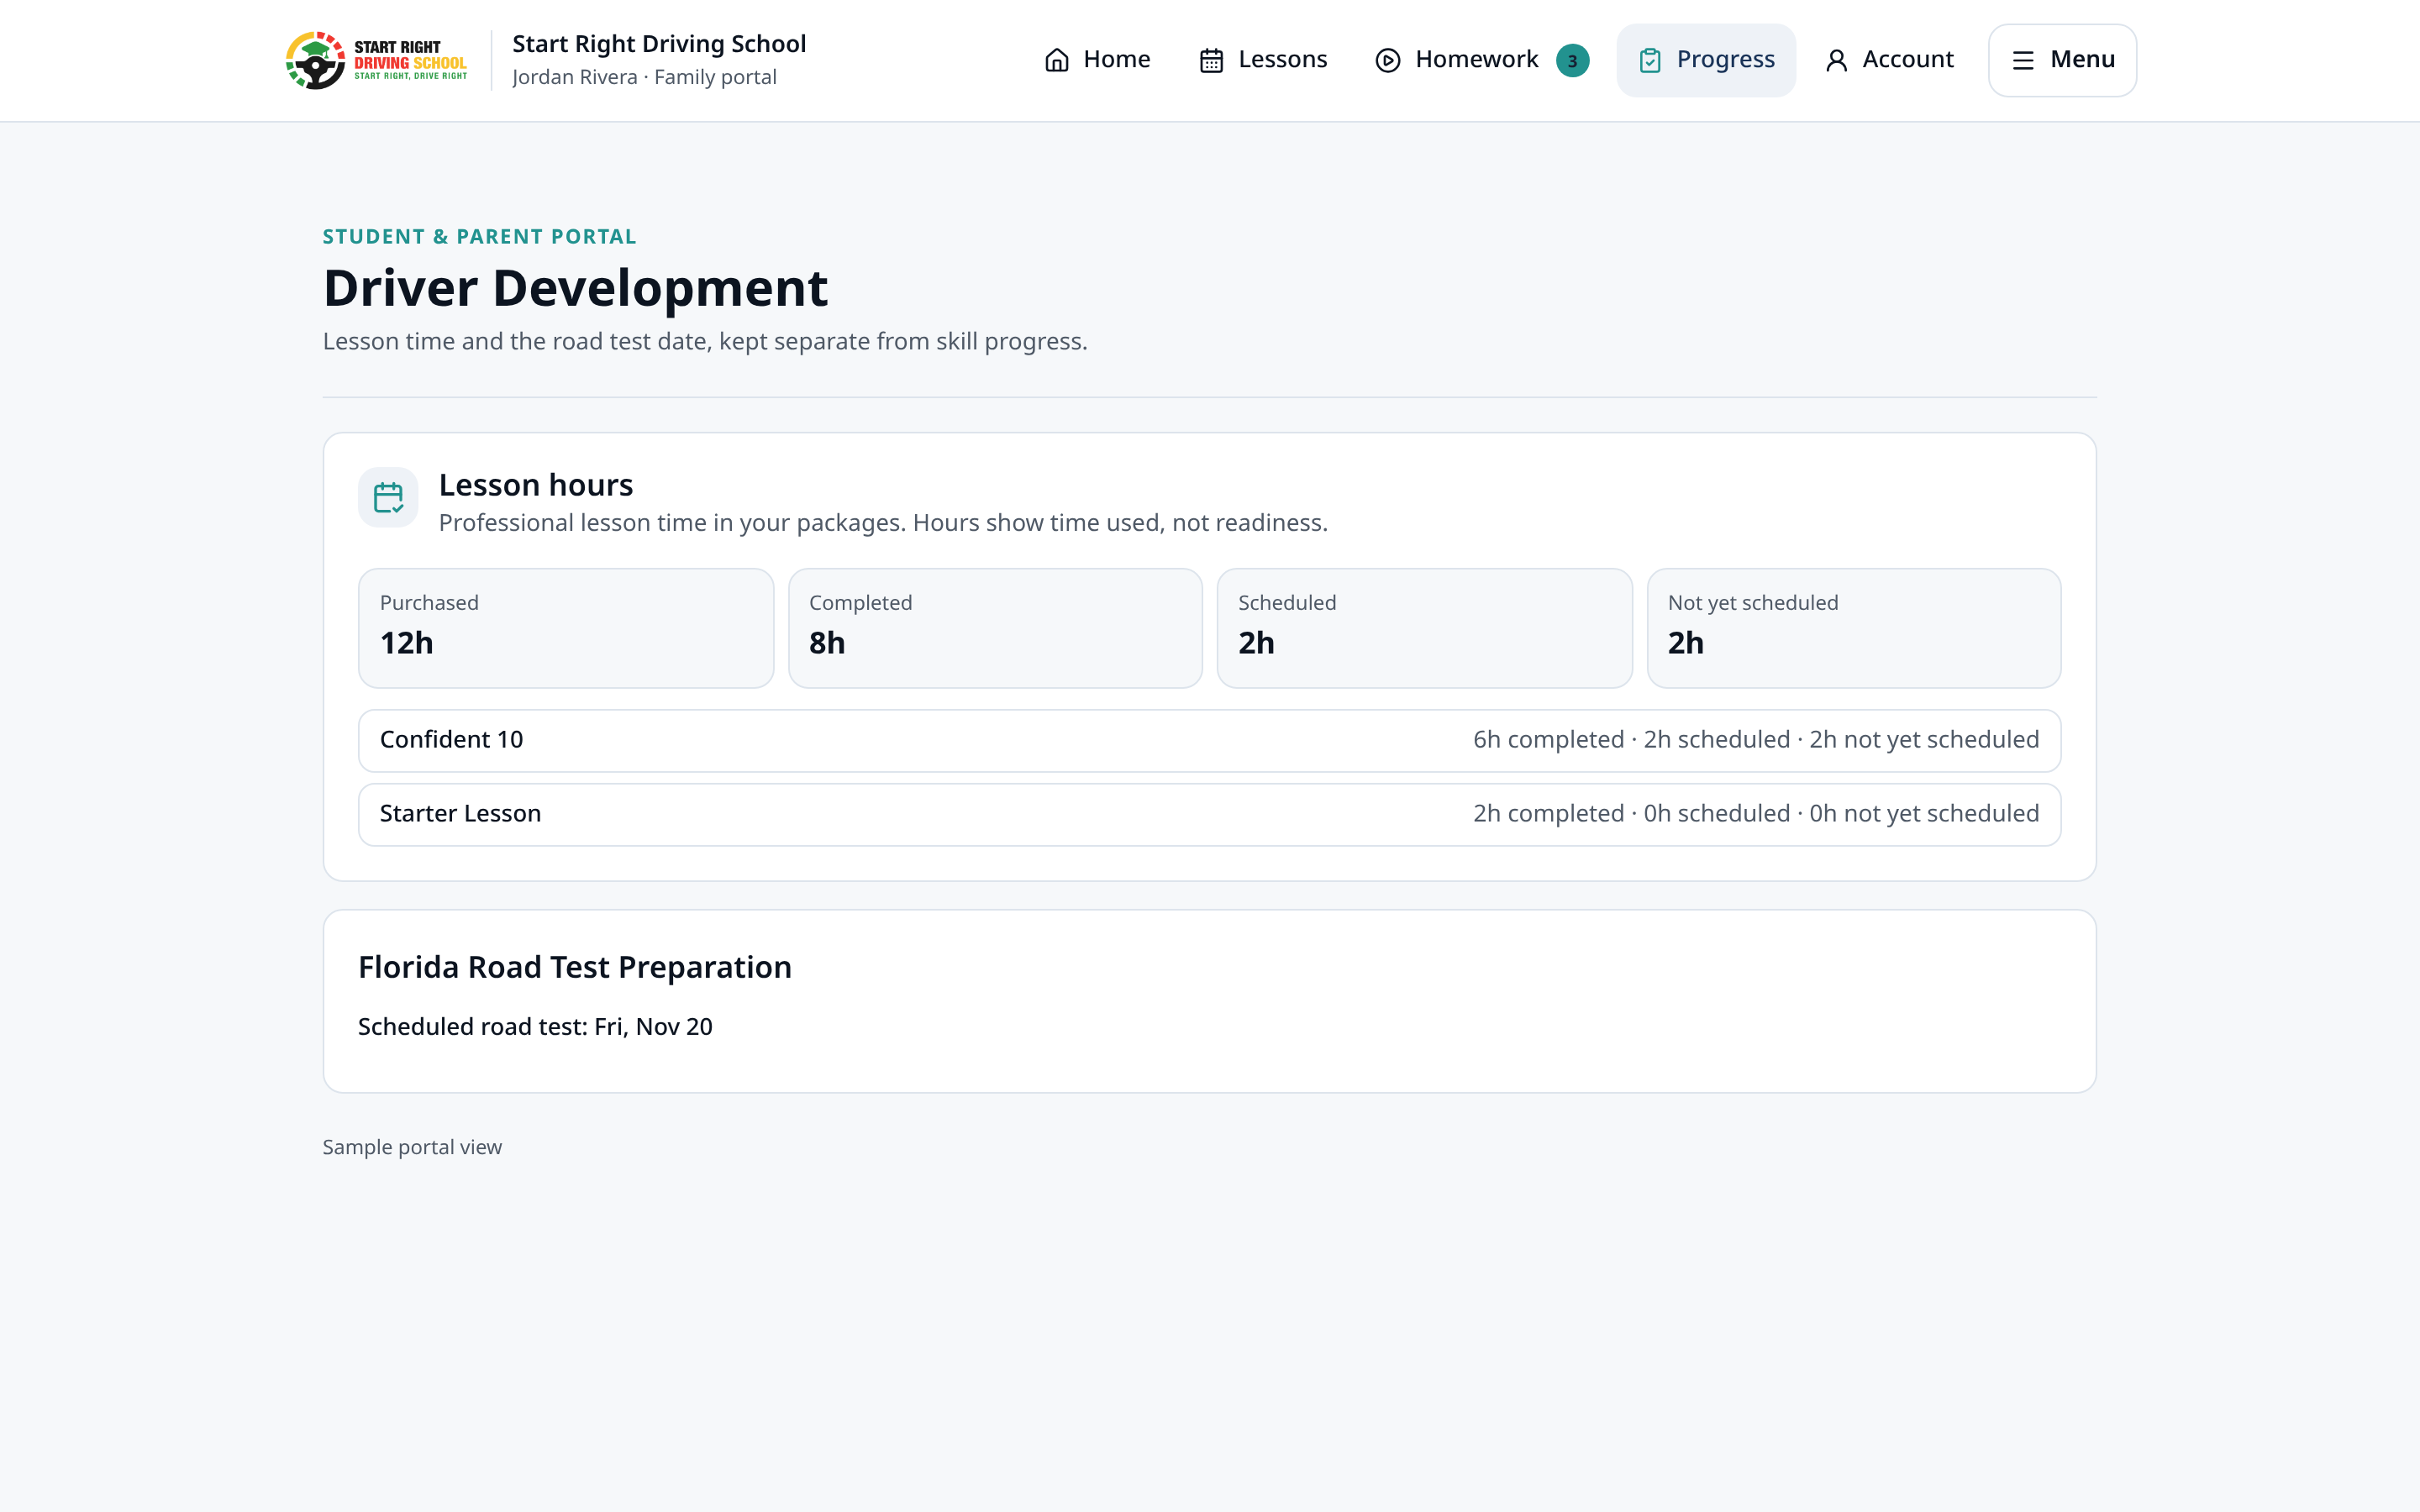2420x1512 pixels.
Task: Click the Sample portal view footer text
Action: (x=412, y=1148)
